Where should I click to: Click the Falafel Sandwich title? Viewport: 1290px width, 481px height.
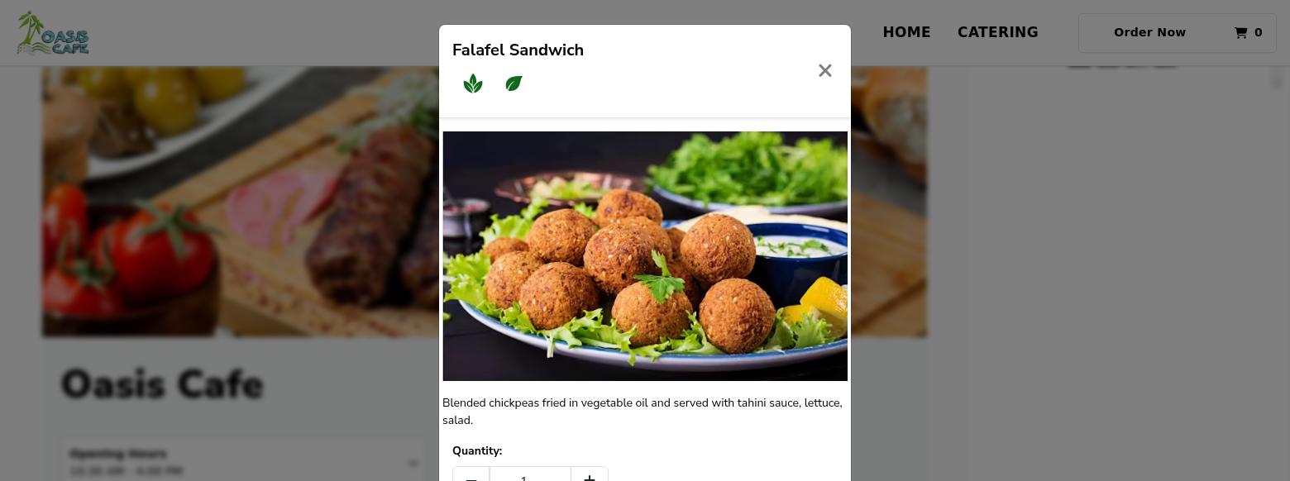pos(518,50)
